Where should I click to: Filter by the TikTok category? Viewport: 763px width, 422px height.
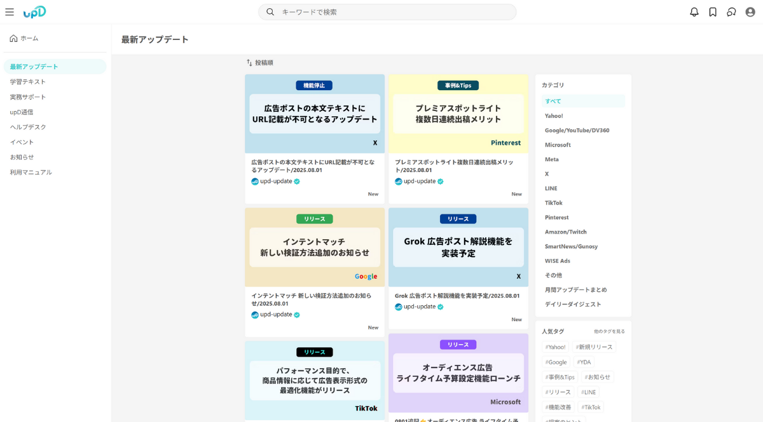tap(553, 203)
